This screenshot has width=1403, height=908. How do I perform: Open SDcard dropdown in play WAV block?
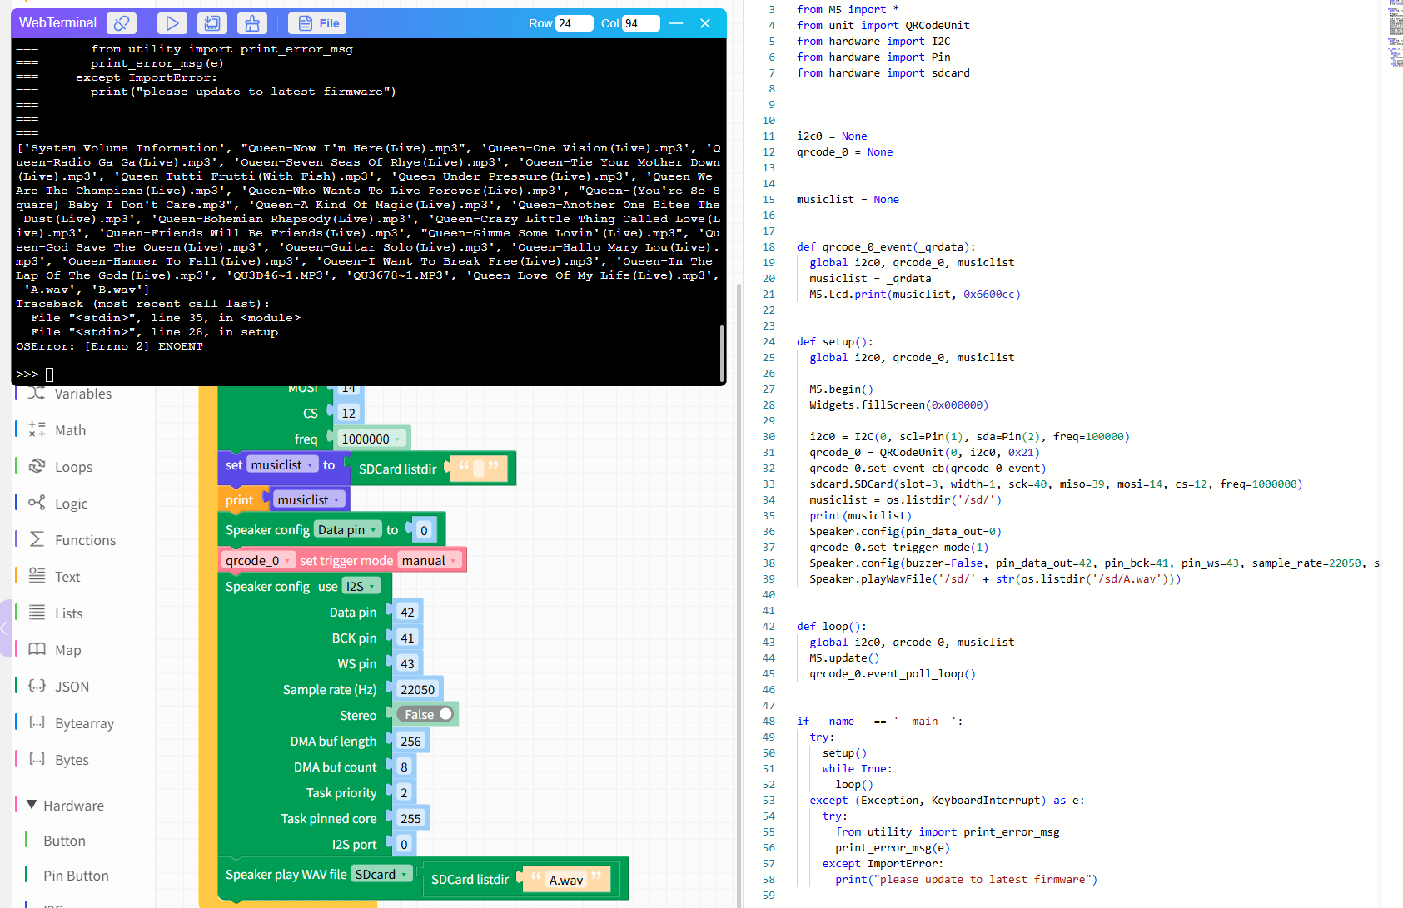(382, 875)
